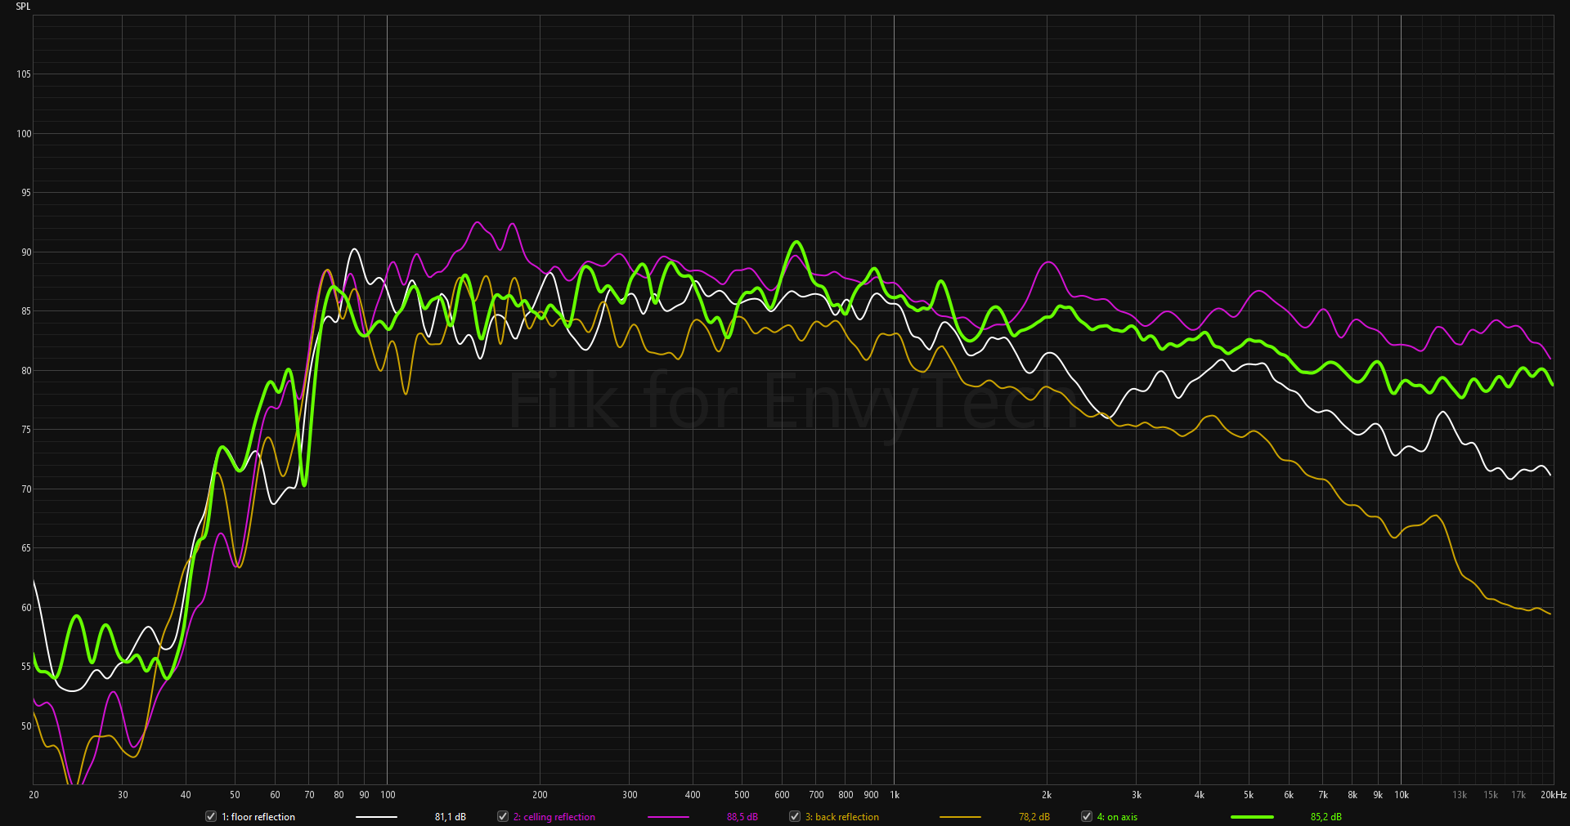Click the 78,2 dB back reflection value
Image resolution: width=1570 pixels, height=826 pixels.
(x=1034, y=817)
